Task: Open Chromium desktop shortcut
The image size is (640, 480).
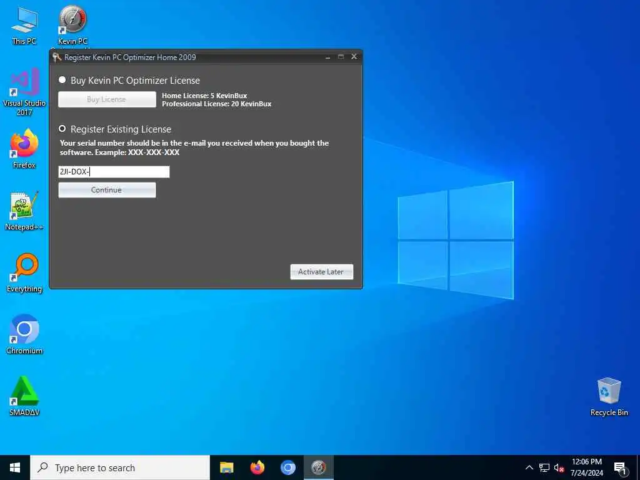Action: (x=24, y=334)
